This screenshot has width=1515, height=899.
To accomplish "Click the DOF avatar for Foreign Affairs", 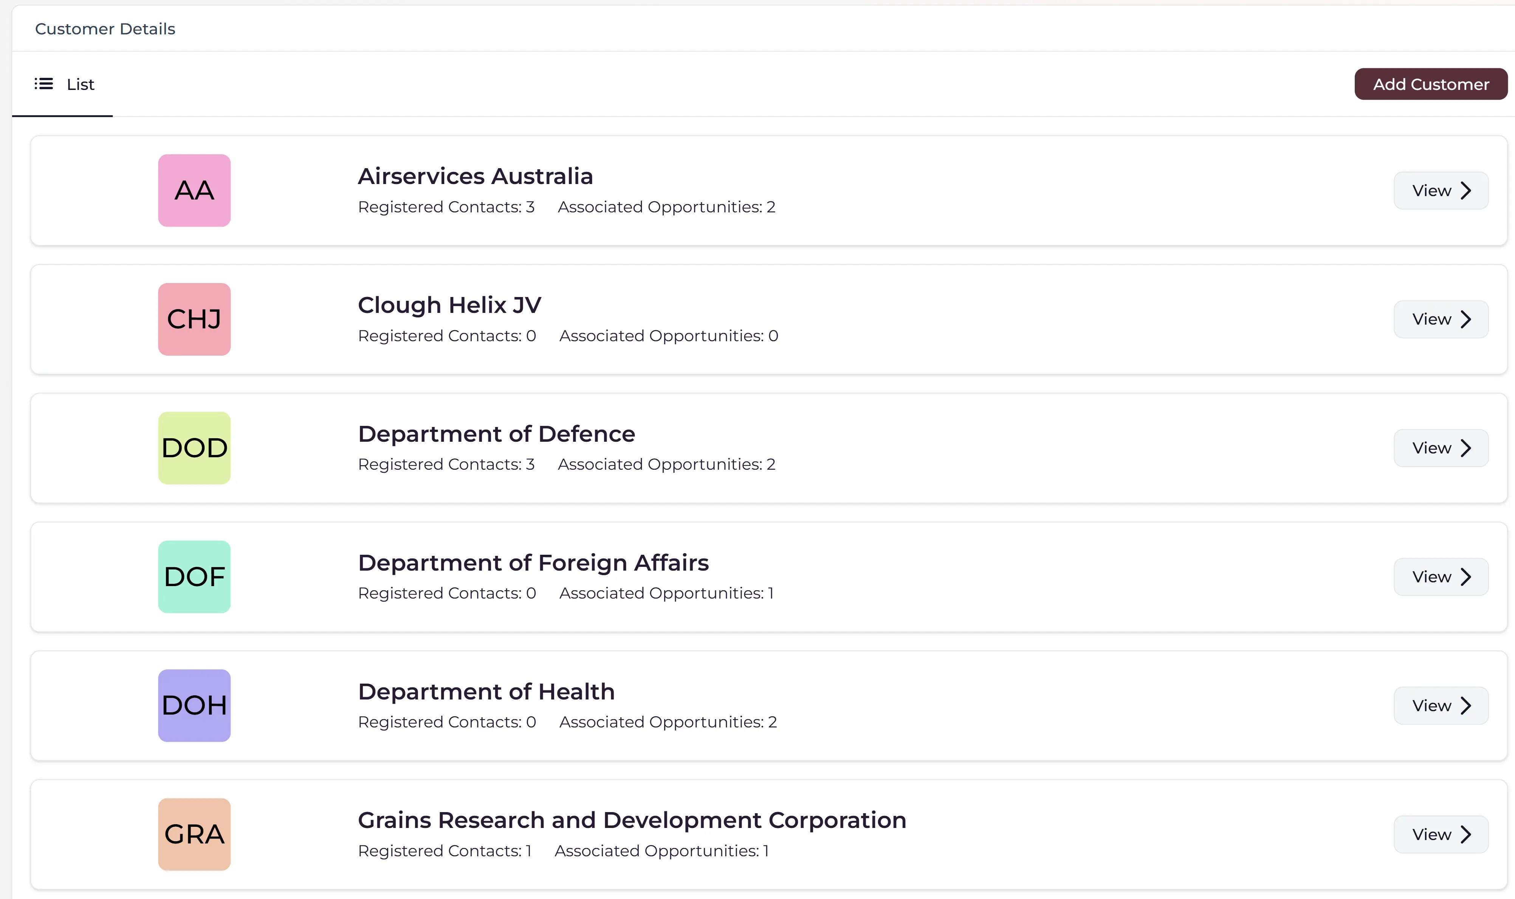I will click(194, 577).
